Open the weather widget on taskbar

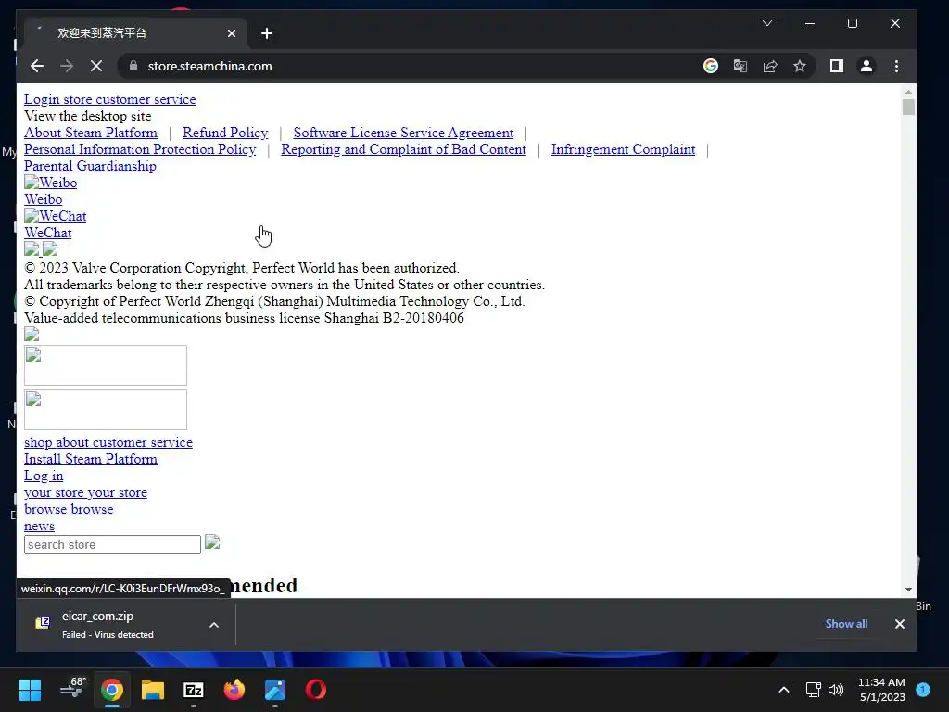pyautogui.click(x=72, y=690)
